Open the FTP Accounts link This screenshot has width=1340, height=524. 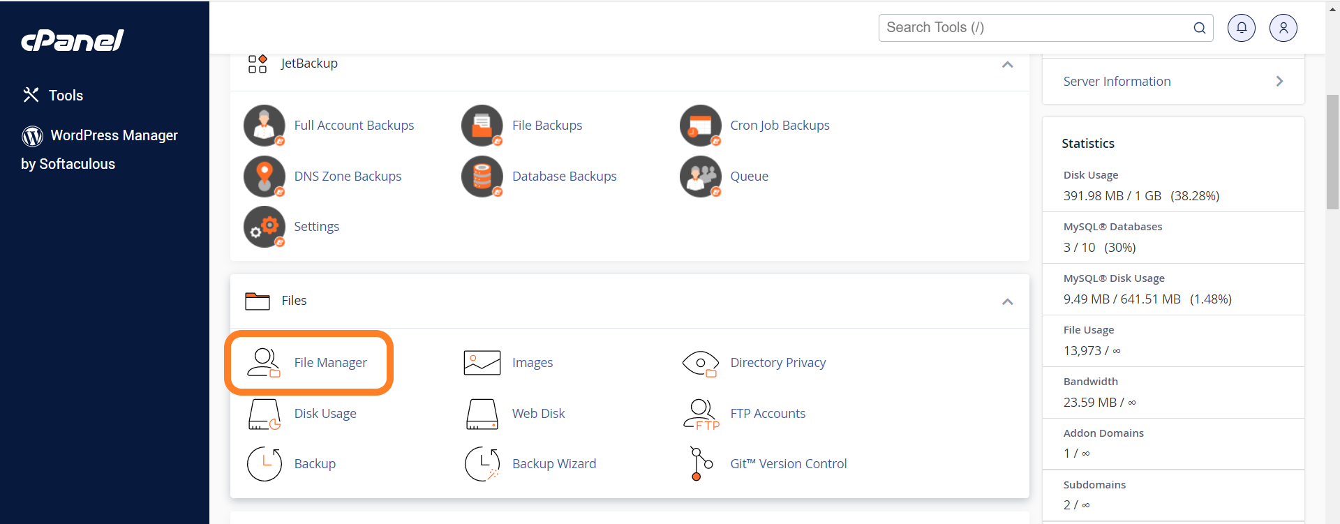768,414
